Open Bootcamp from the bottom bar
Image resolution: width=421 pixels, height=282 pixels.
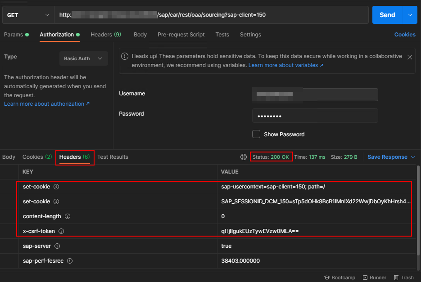click(340, 278)
